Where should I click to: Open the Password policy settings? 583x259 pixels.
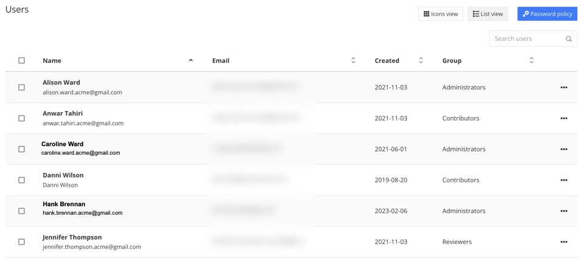pos(547,14)
